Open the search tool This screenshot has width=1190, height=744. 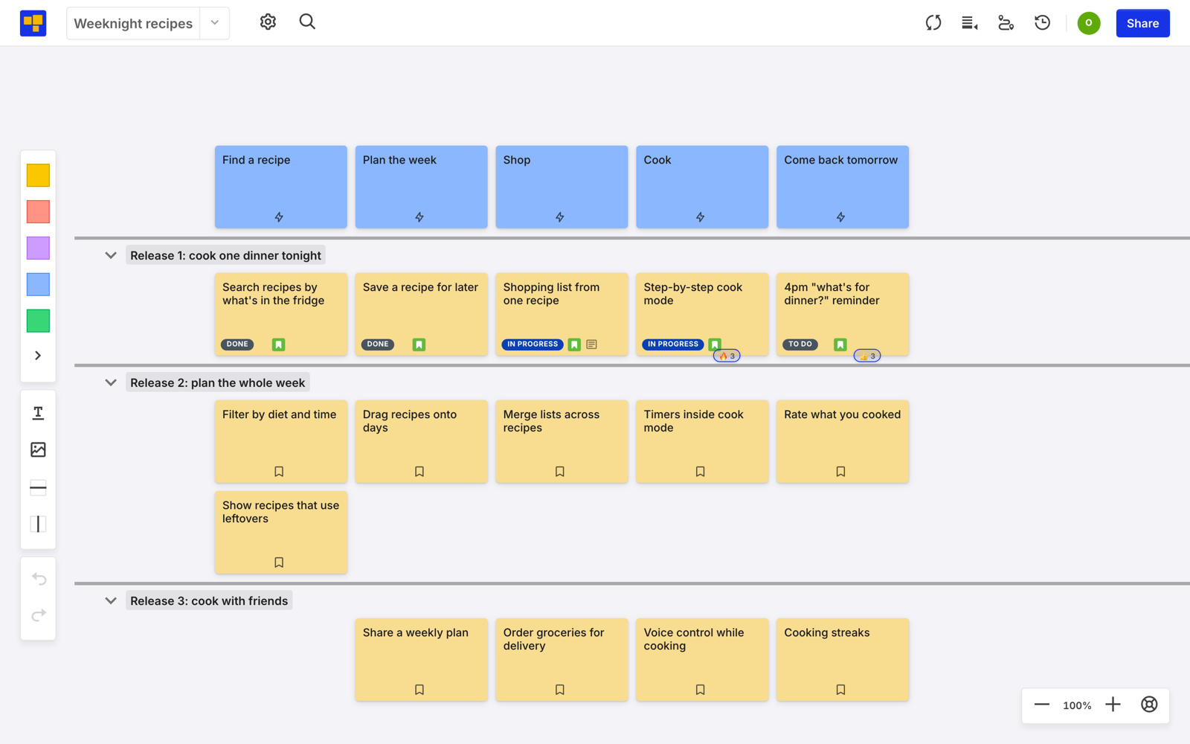click(x=307, y=22)
